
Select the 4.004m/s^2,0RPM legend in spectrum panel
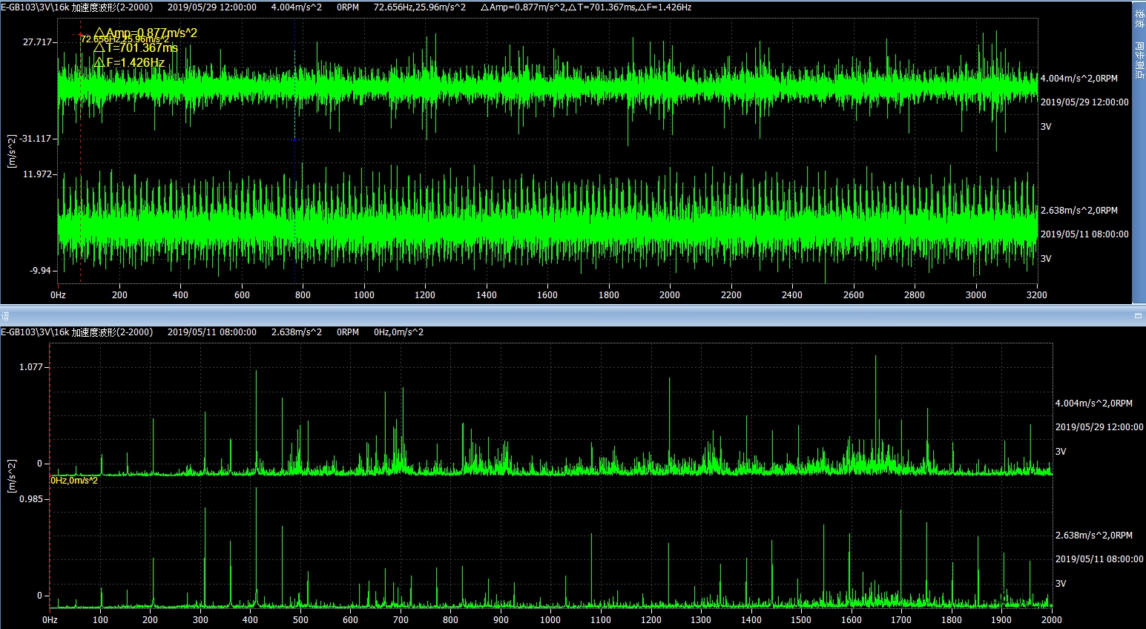pos(1093,404)
